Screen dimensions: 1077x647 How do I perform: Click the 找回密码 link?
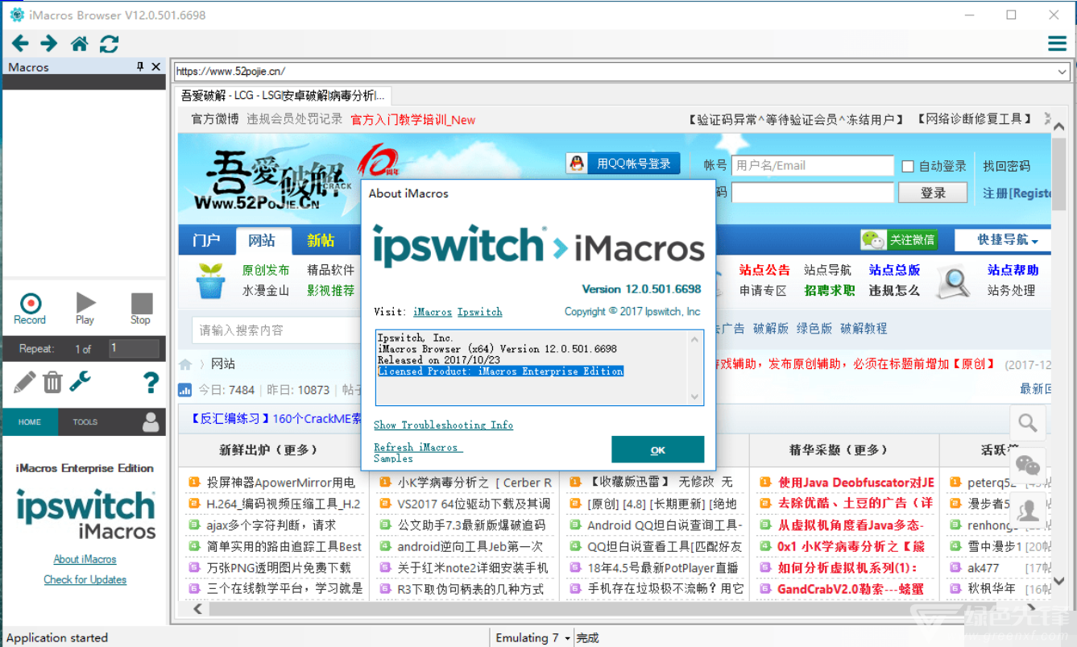(1006, 166)
